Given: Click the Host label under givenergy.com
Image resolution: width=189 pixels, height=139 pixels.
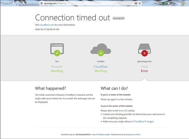Looking at the screenshot, I should [x=144, y=67].
